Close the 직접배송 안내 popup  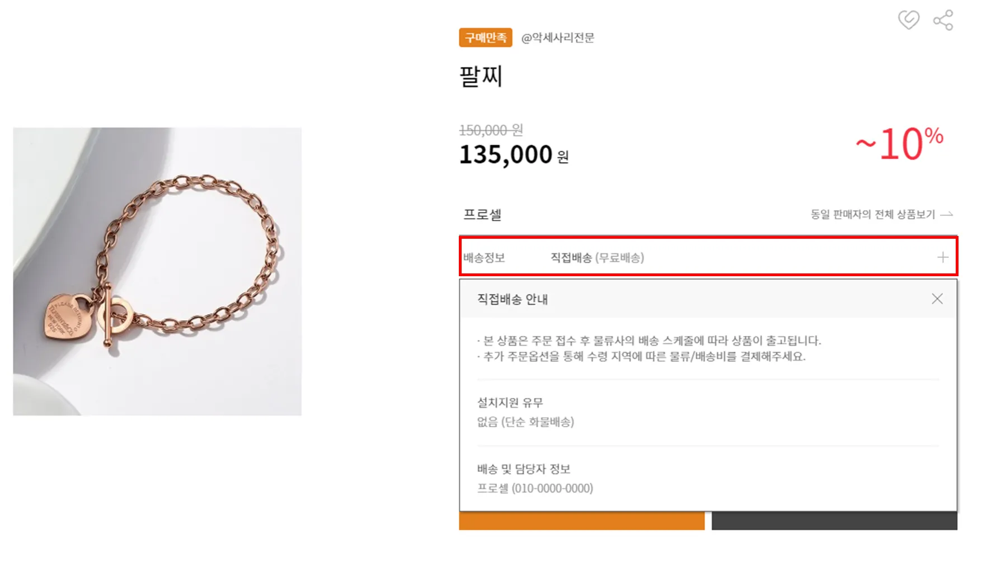pos(937,299)
